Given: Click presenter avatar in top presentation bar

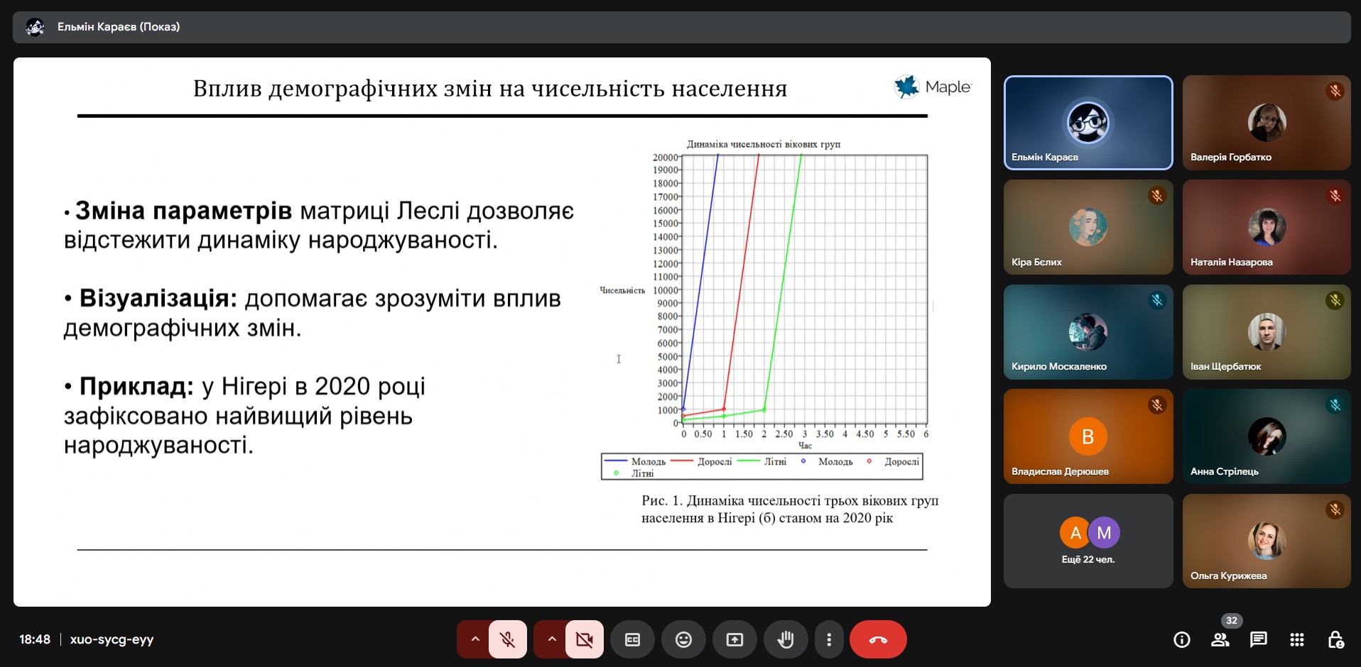Looking at the screenshot, I should (x=35, y=27).
